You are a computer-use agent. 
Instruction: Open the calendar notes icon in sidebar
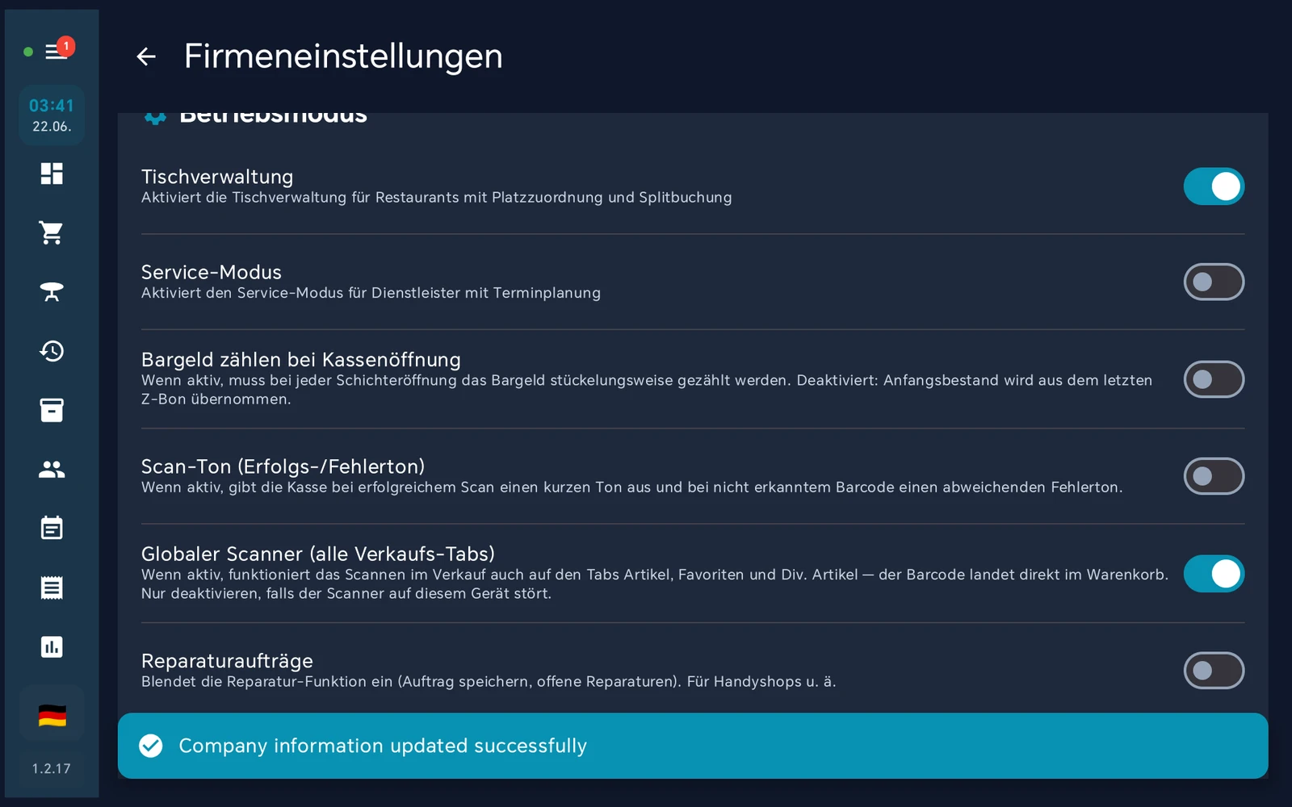pyautogui.click(x=52, y=528)
